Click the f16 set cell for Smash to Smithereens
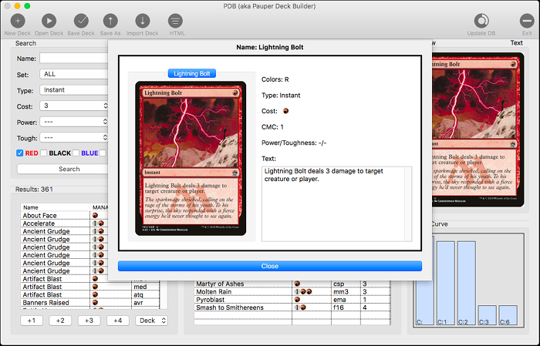The image size is (540, 346). point(346,307)
